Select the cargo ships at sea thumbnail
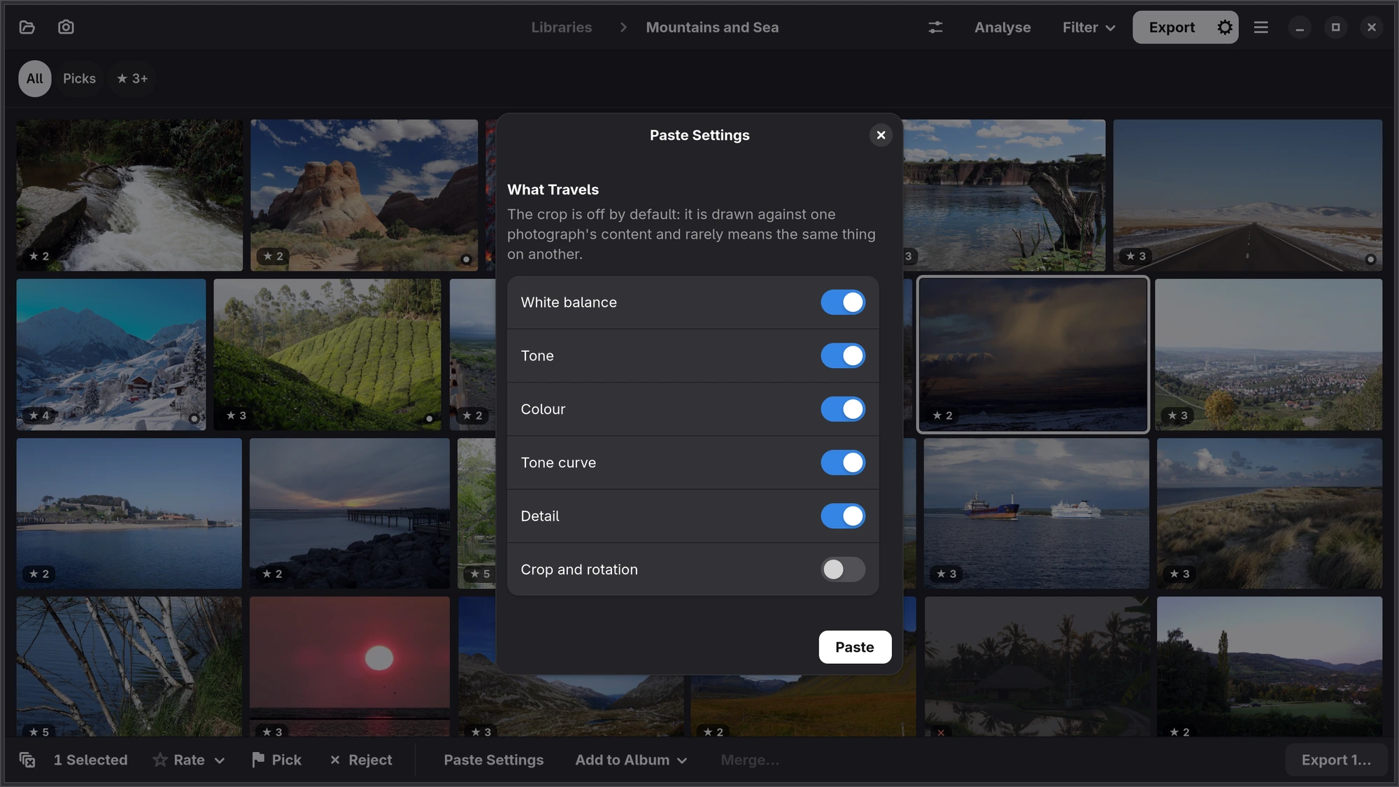Screen dimensions: 1399x787 (1036, 513)
